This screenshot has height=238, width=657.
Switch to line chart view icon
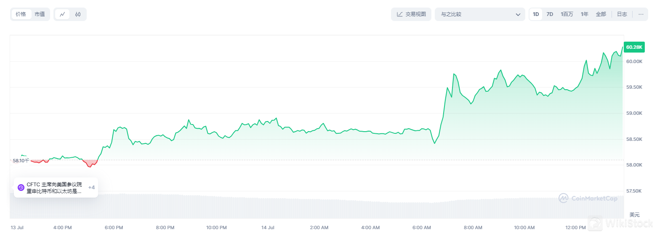tap(62, 14)
